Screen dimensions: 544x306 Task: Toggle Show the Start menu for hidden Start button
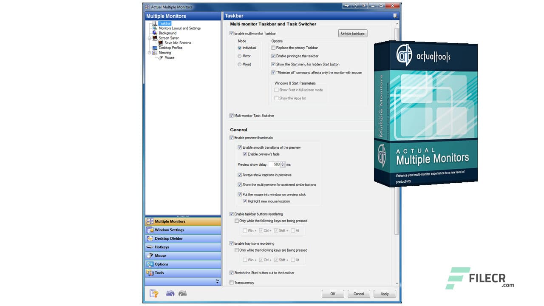(273, 64)
